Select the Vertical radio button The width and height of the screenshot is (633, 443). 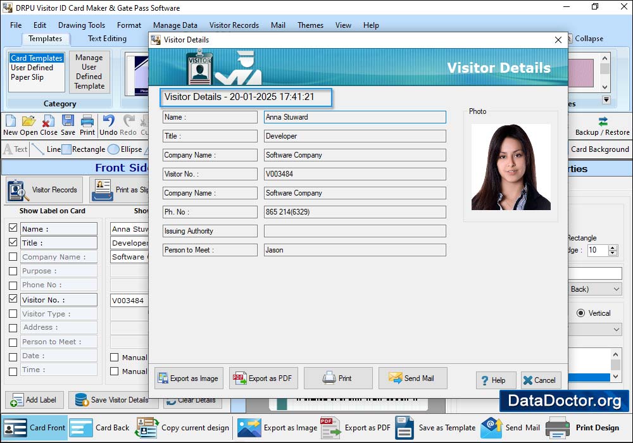click(x=580, y=313)
